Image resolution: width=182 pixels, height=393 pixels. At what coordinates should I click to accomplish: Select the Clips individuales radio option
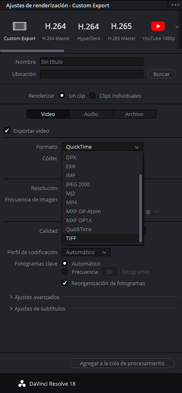tap(93, 96)
